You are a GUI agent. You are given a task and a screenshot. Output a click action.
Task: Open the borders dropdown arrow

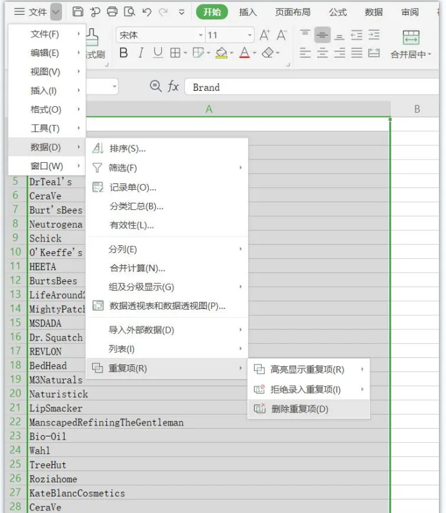click(x=185, y=53)
